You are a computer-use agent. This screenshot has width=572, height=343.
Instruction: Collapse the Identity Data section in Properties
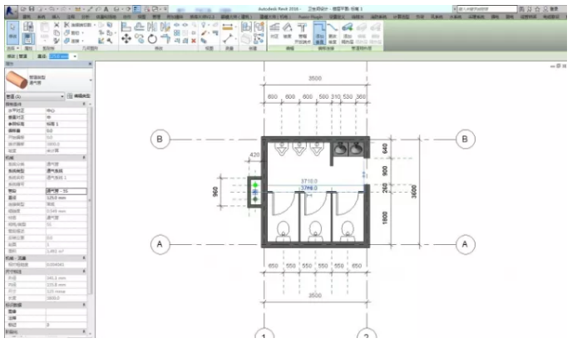pos(84,305)
